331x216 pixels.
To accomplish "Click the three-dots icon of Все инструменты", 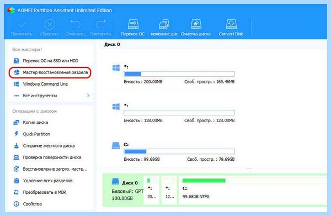I will point(16,96).
